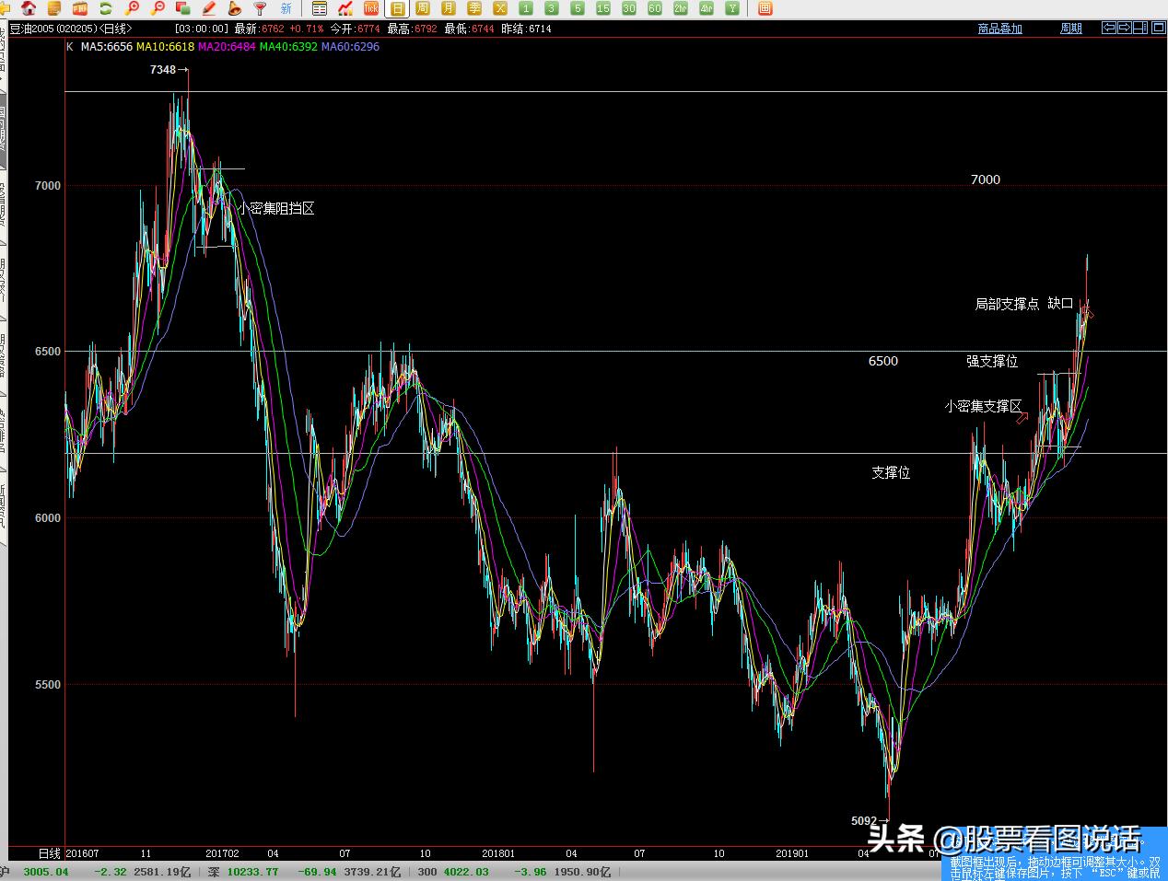The height and width of the screenshot is (881, 1168).
Task: Open the alert horn icon
Action: point(235,8)
